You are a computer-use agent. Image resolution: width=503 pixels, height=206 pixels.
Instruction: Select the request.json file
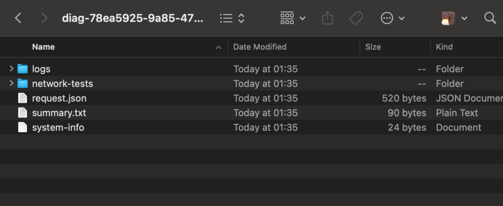click(59, 98)
